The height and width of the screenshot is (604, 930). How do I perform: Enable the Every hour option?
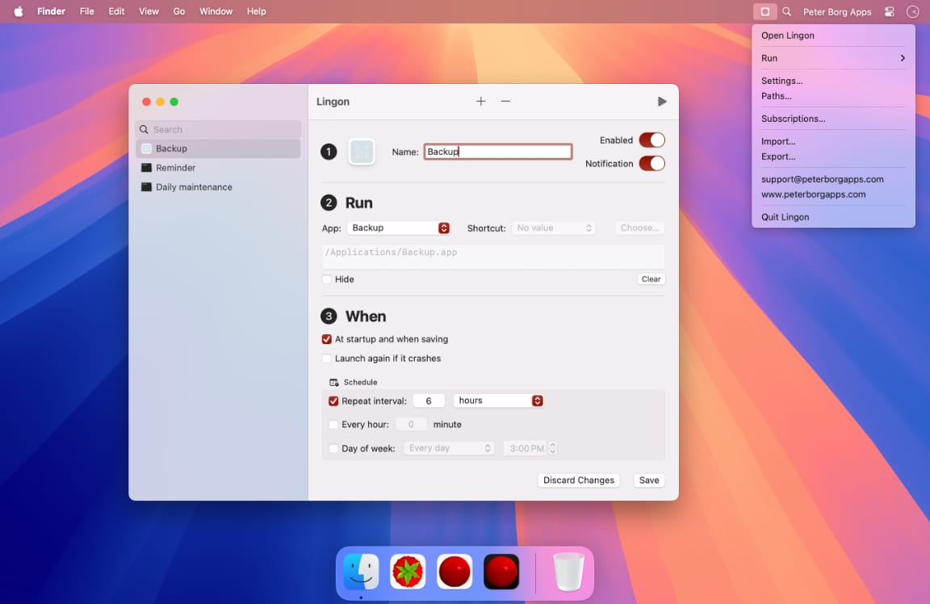click(x=334, y=424)
